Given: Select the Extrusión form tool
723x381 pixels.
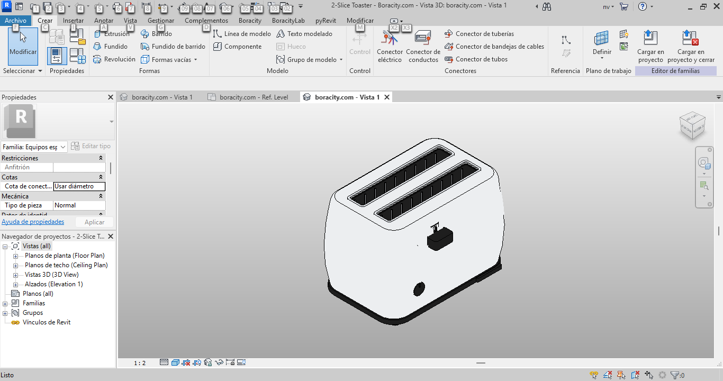Looking at the screenshot, I should (x=111, y=34).
